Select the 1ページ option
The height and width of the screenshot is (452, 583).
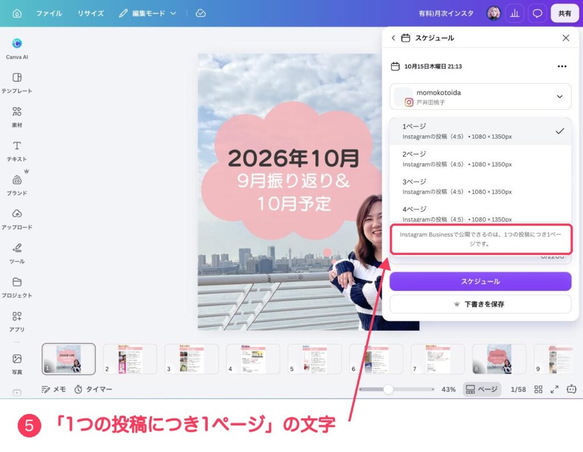click(481, 131)
